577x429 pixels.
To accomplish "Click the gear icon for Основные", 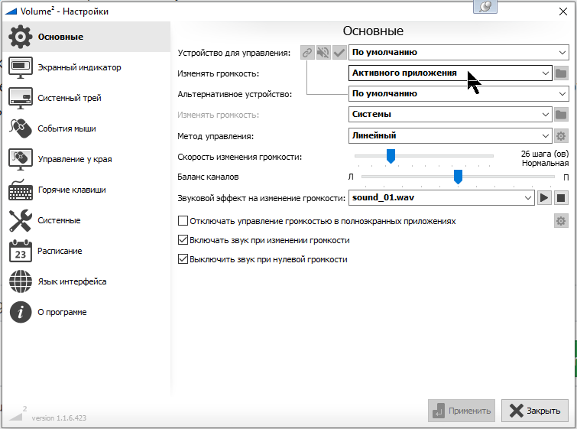I will [x=20, y=37].
